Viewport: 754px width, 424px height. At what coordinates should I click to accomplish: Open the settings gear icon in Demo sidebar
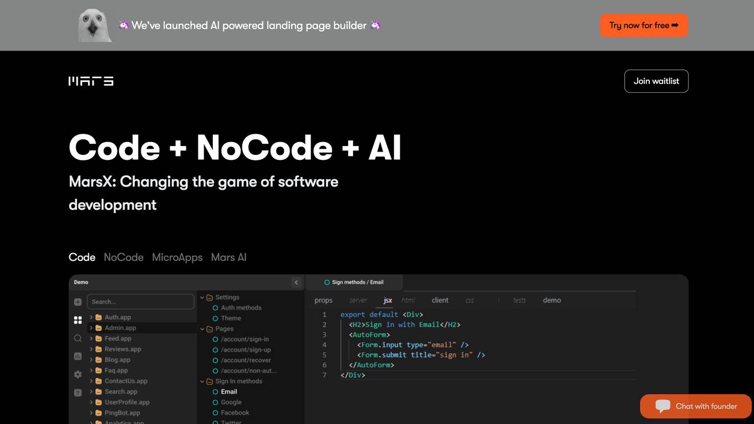coord(78,375)
